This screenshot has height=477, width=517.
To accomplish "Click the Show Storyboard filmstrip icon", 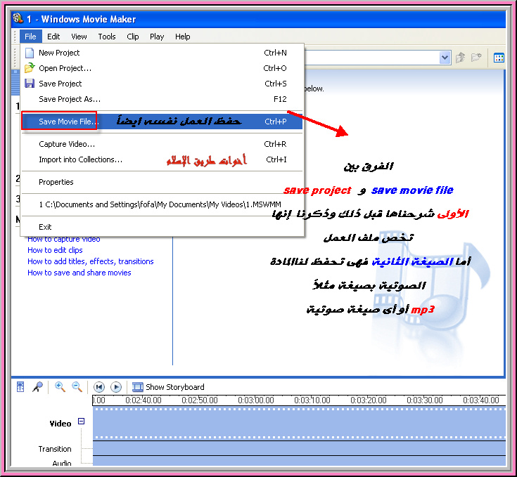I will tap(137, 387).
